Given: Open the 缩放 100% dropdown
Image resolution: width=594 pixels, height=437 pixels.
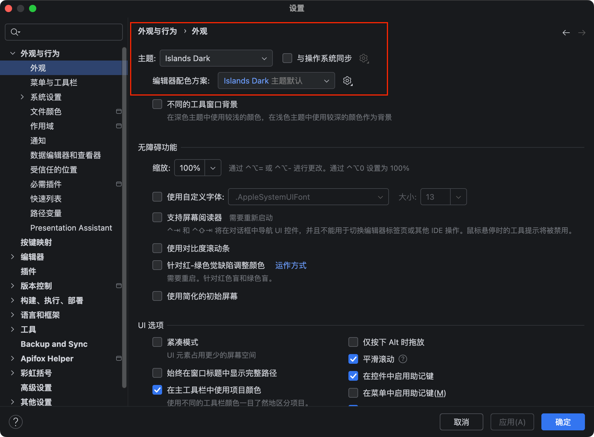Looking at the screenshot, I should click(213, 168).
